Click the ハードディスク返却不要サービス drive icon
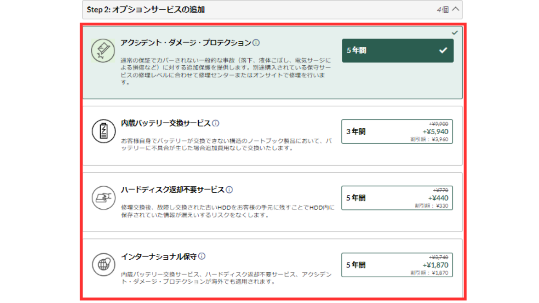 point(103,197)
